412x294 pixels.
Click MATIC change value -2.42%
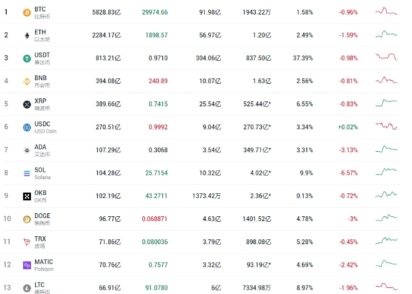coord(348,265)
